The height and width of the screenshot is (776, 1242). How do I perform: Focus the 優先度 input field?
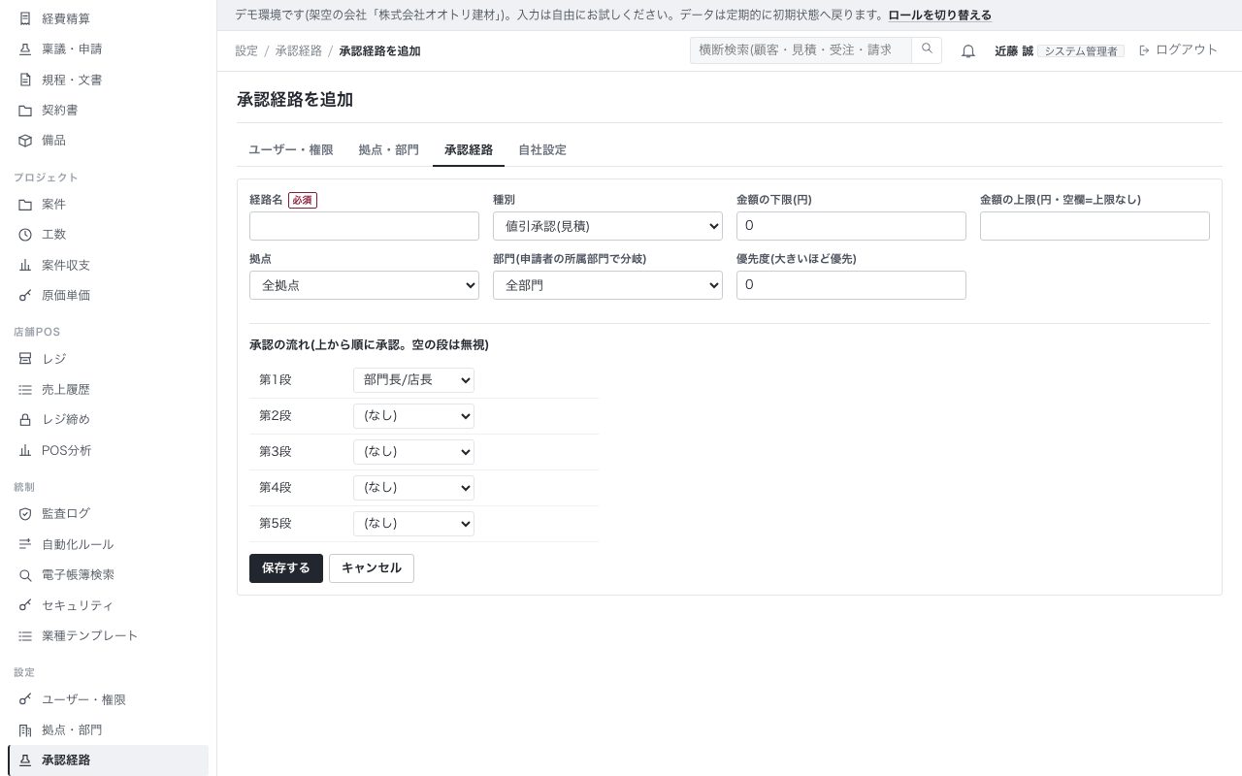pos(851,285)
